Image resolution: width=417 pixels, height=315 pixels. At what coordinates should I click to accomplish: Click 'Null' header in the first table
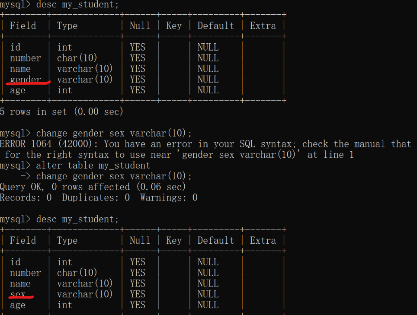point(140,26)
